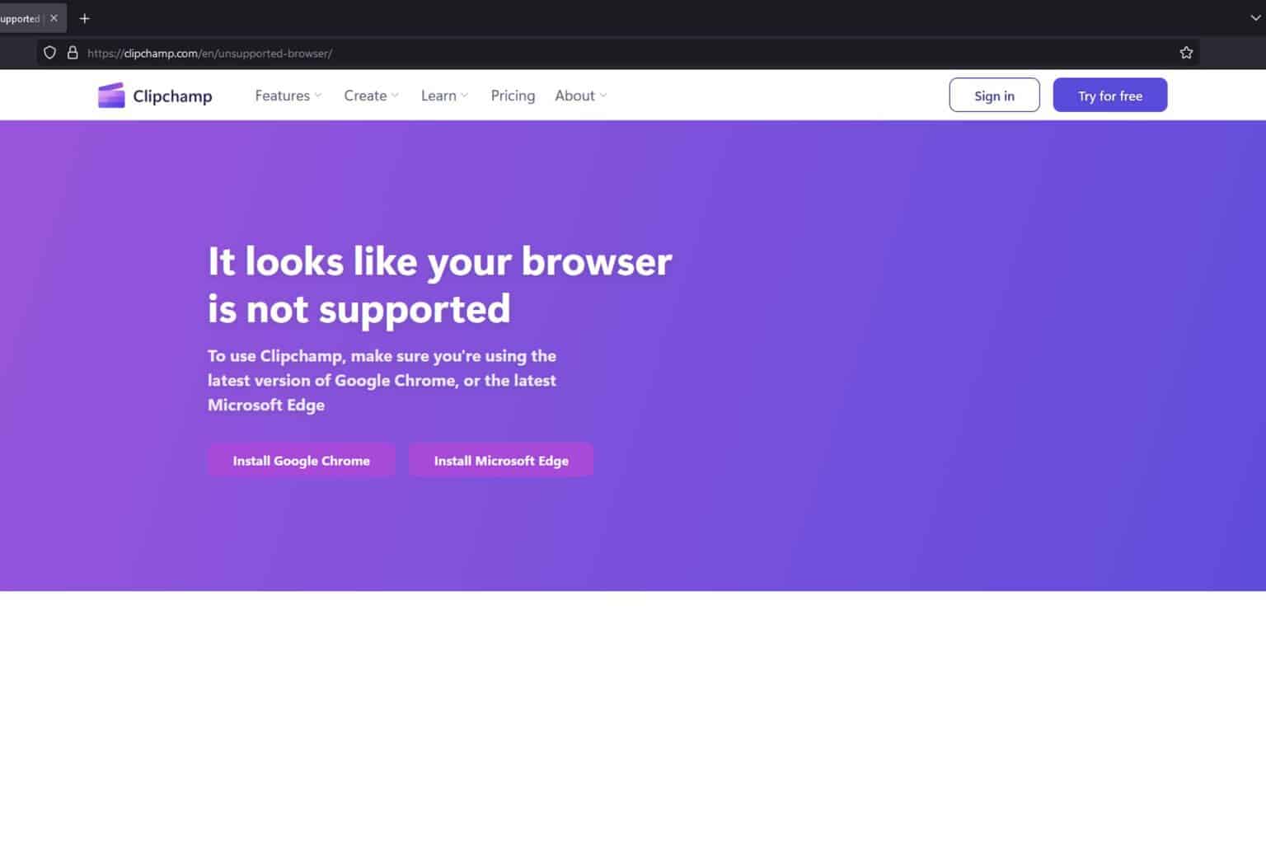Bookmark this page with the star icon
Image resolution: width=1266 pixels, height=844 pixels.
[1186, 53]
